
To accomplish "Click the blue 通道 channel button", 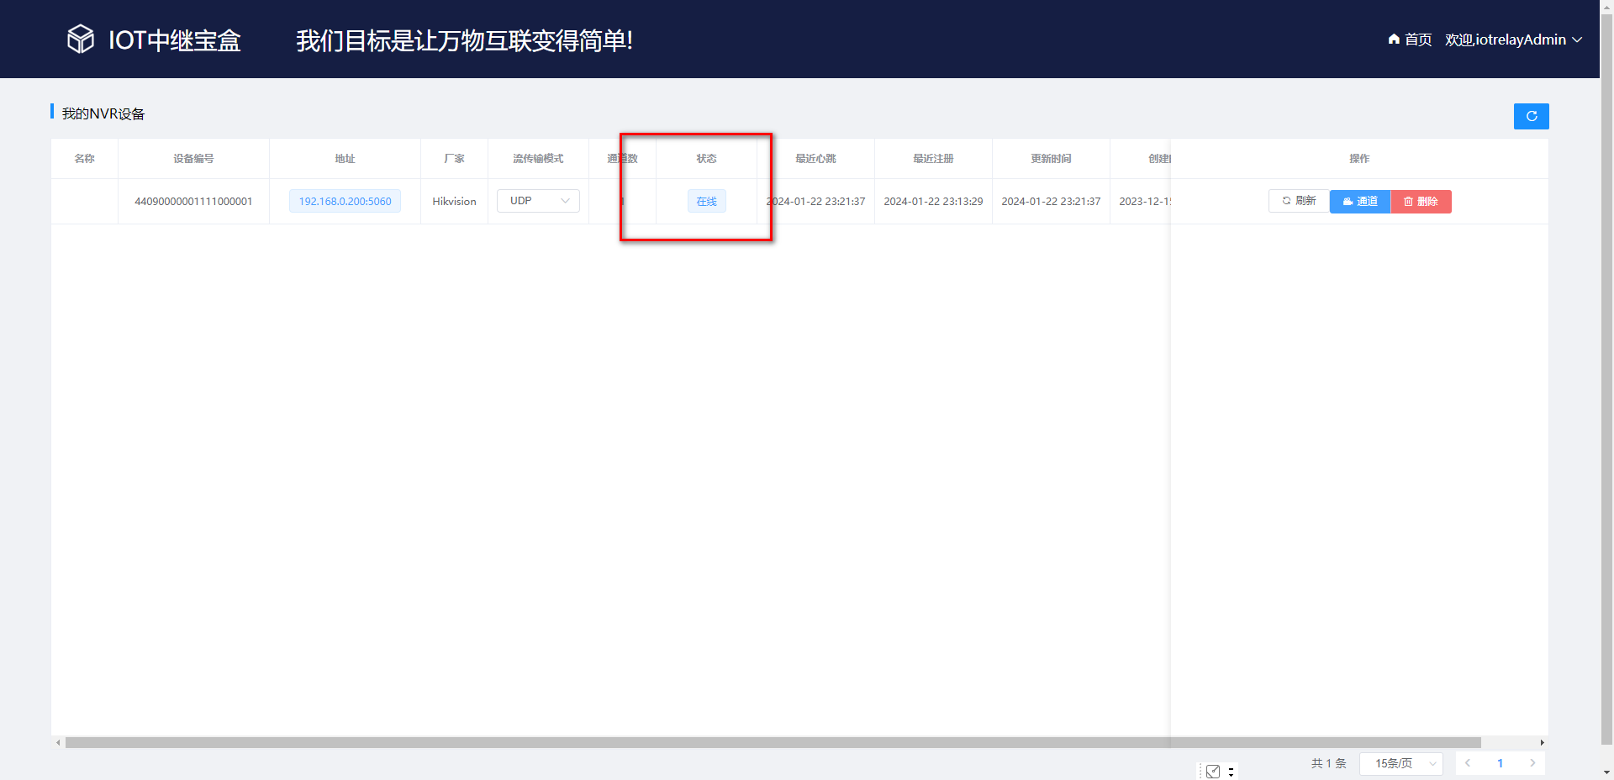I will click(x=1359, y=202).
